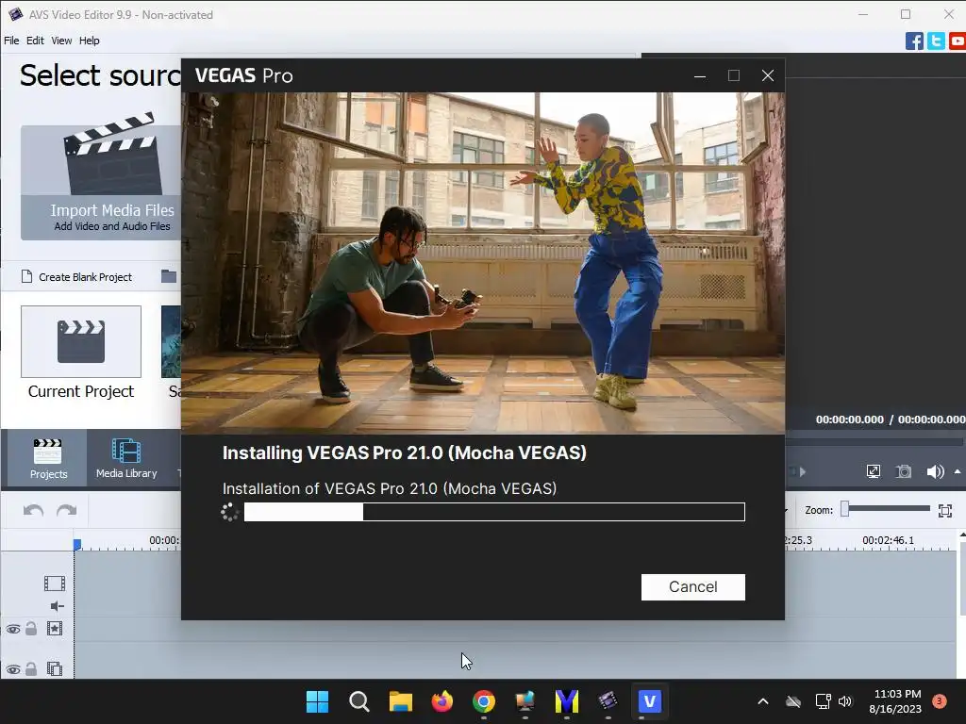Screen dimensions: 966x724
Task: Toggle visibility eye of the effects track
Action: [x=13, y=629]
